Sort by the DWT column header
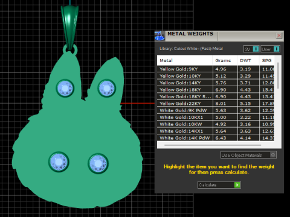 (248, 60)
